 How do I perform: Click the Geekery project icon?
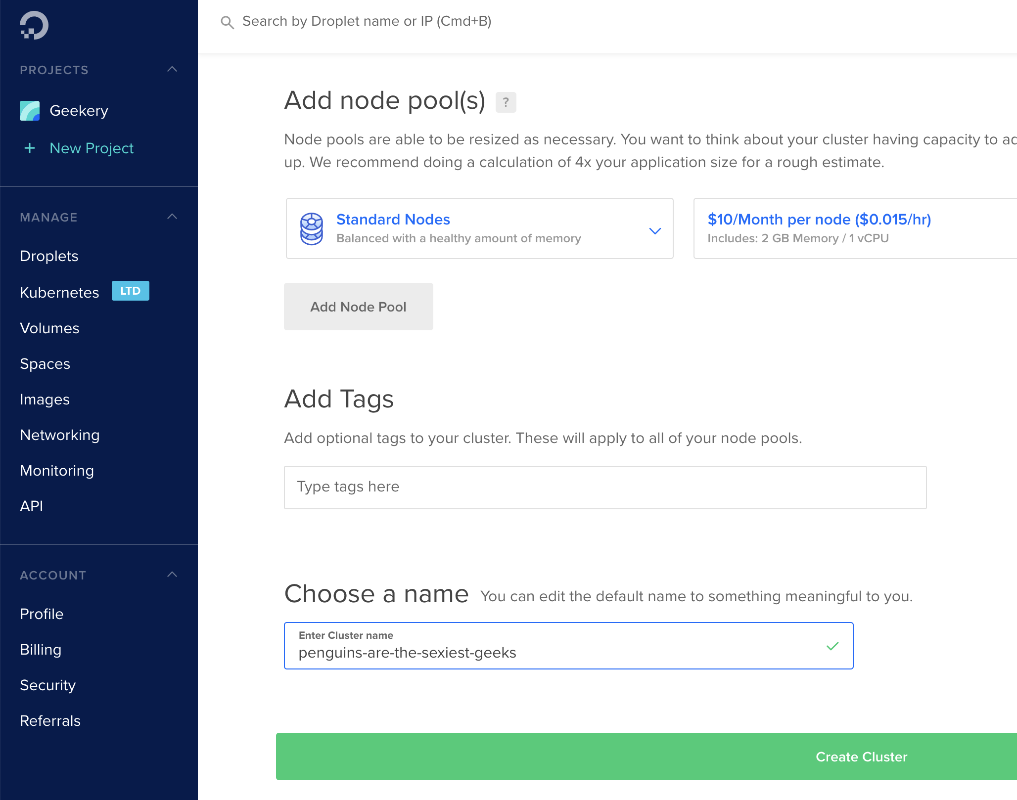pyautogui.click(x=30, y=111)
